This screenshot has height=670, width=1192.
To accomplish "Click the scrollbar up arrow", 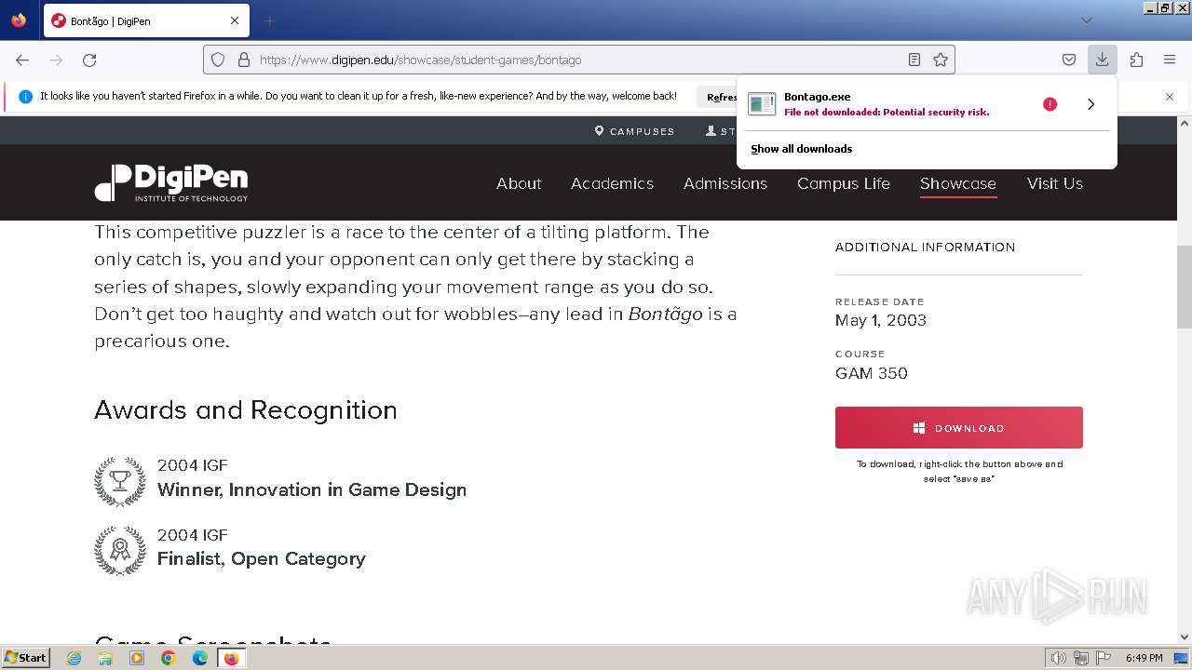I will [1185, 123].
